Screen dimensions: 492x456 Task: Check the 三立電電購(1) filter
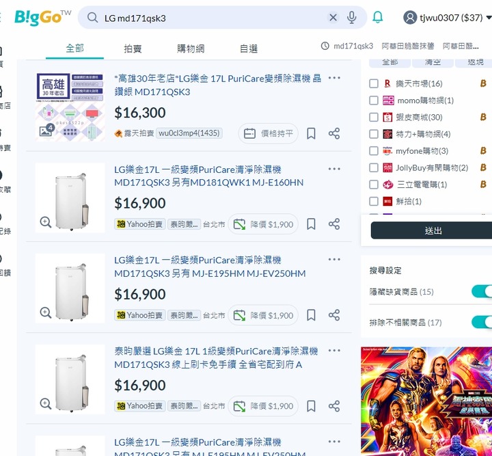click(373, 184)
